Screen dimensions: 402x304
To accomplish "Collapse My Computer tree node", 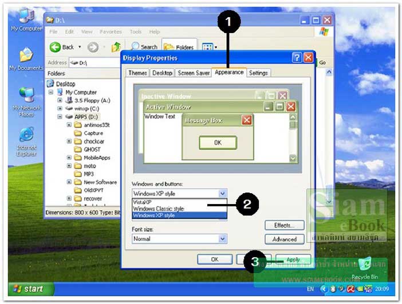I will (51, 92).
